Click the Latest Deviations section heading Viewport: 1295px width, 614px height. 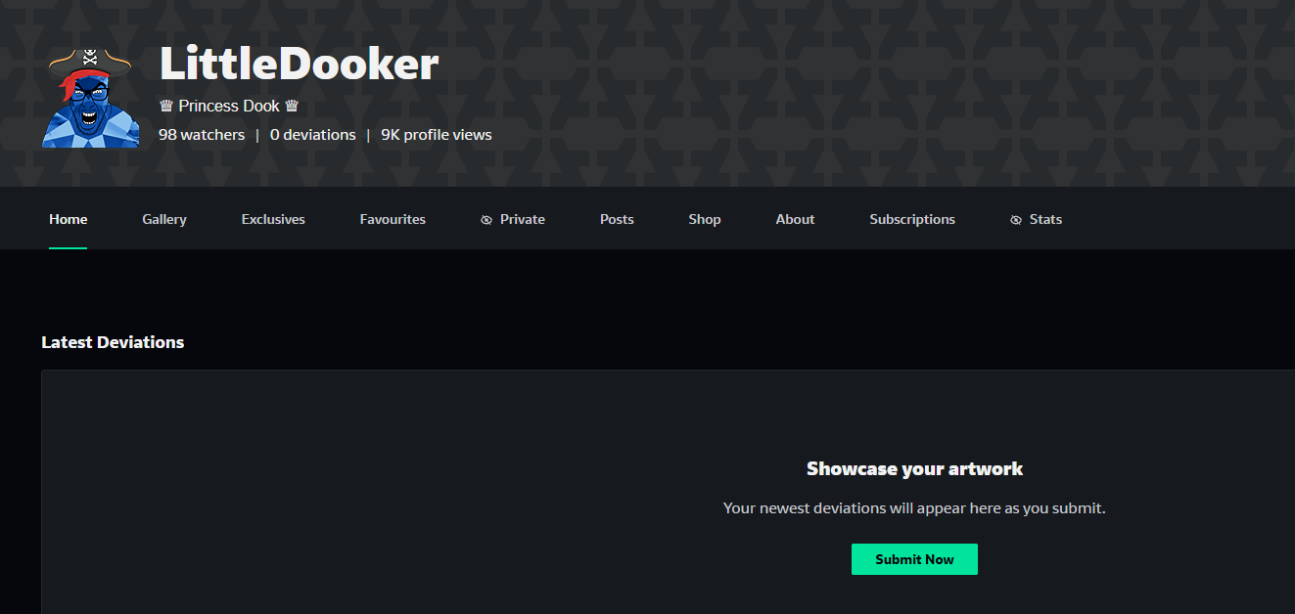coord(113,342)
